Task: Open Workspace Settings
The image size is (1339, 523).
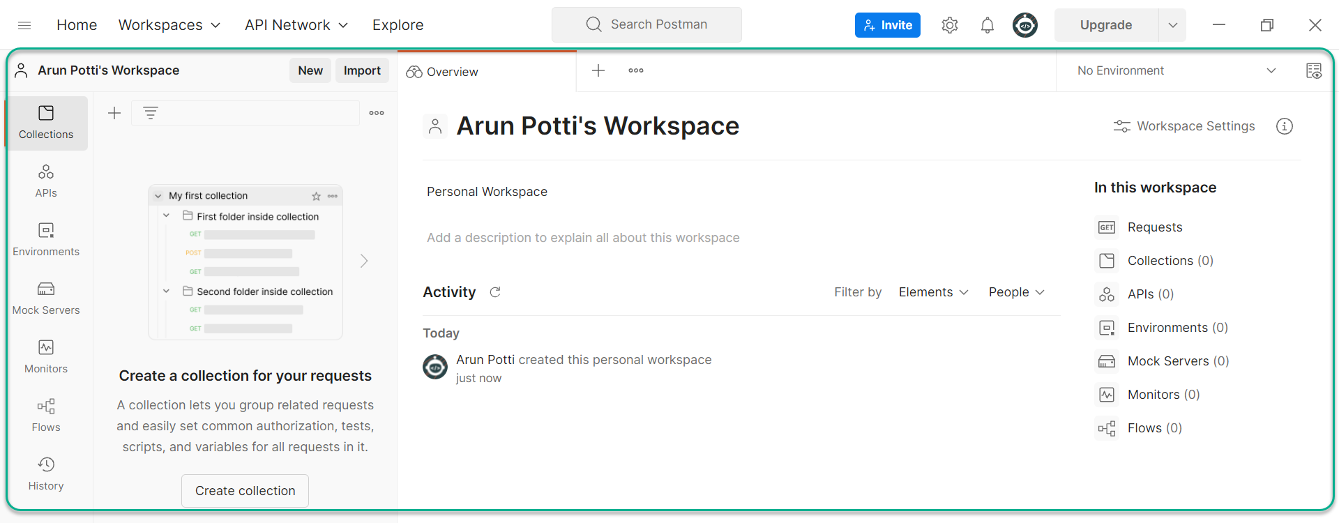Action: (1184, 126)
